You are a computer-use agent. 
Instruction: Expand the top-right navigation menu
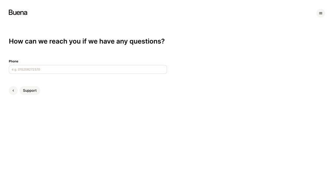[x=320, y=13]
